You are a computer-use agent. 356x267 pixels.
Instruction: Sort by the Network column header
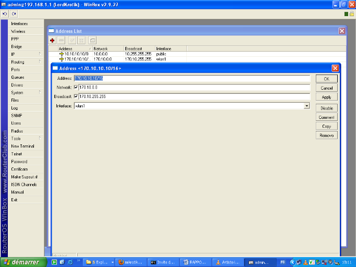[x=108, y=48]
